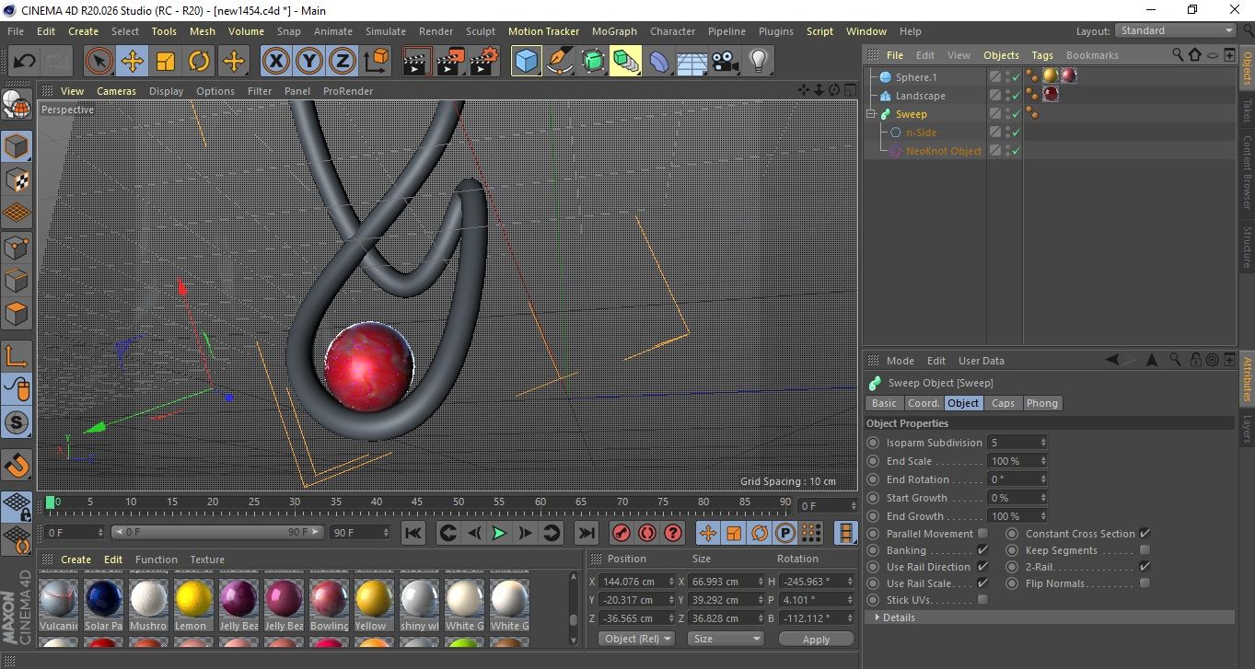Screen dimensions: 1255x669
Task: Open the Object (Rel) coordinate dropdown
Action: coord(636,639)
